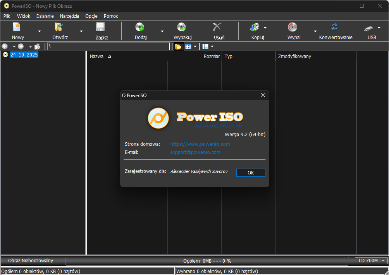Screen dimensions: 389x275
Task: Close the O PowerISO dialog
Action: (x=263, y=96)
